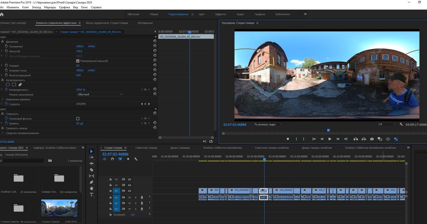Open the 1/4 playback resolution dropdown

[x=386, y=124]
